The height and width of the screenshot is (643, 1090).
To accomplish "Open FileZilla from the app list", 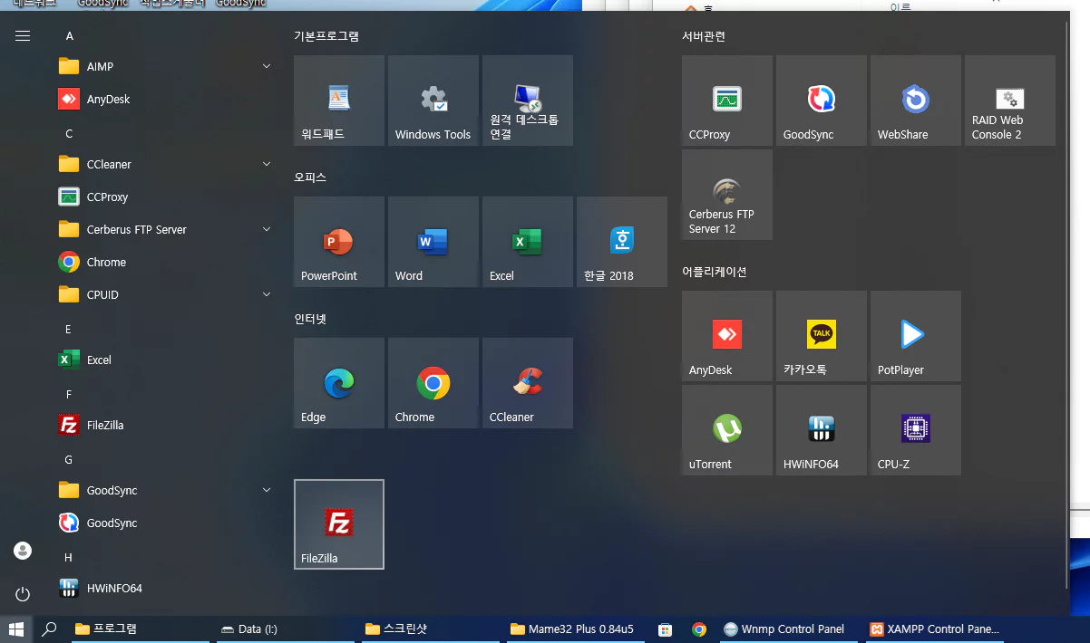I will click(x=165, y=425).
